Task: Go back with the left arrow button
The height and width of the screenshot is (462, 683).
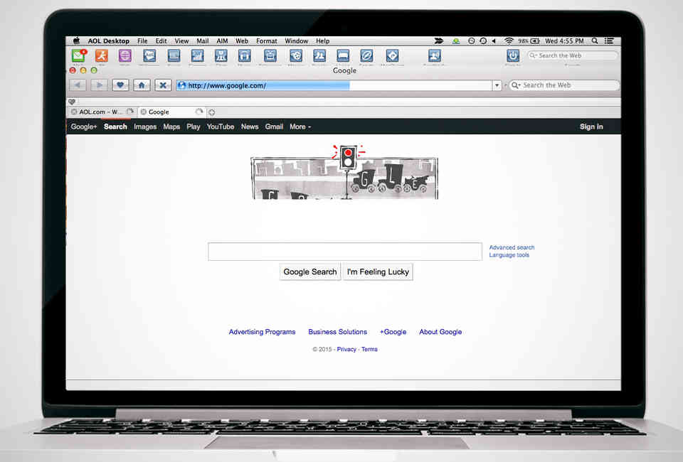Action: (x=78, y=85)
